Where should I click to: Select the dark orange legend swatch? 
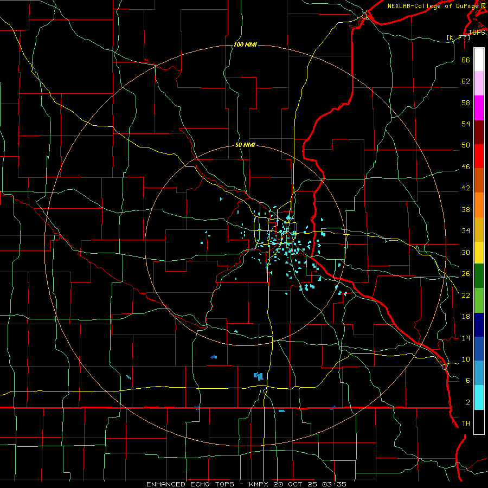click(x=479, y=181)
